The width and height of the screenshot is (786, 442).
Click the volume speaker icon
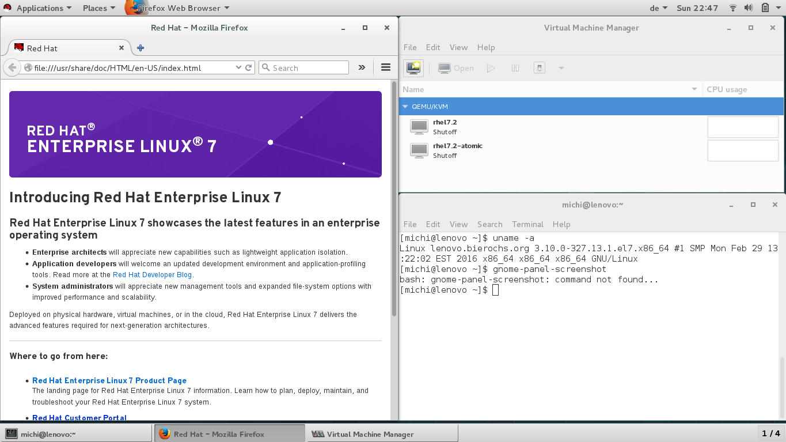pyautogui.click(x=748, y=8)
